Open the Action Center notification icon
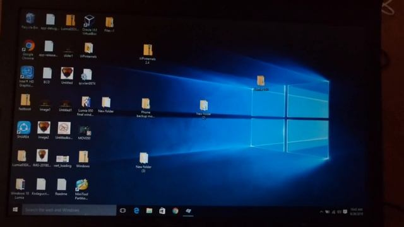The width and height of the screenshot is (404, 227). pos(345,212)
